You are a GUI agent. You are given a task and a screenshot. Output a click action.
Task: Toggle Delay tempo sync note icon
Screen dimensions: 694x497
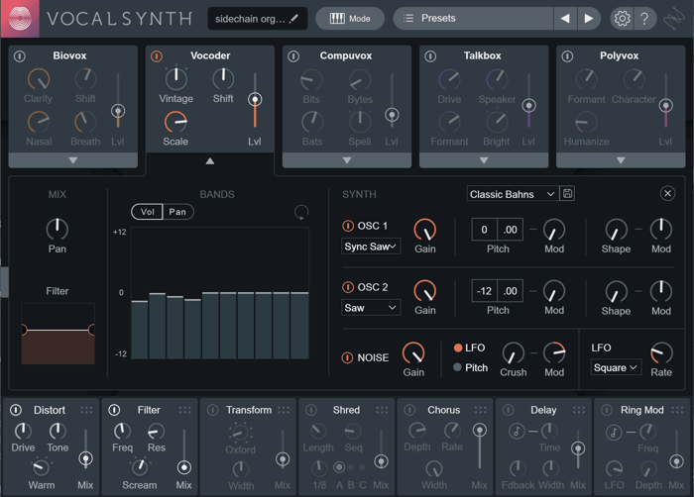(x=517, y=431)
